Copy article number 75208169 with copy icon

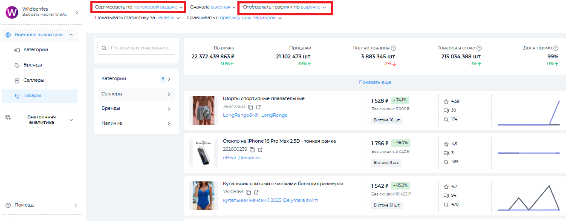point(248,192)
